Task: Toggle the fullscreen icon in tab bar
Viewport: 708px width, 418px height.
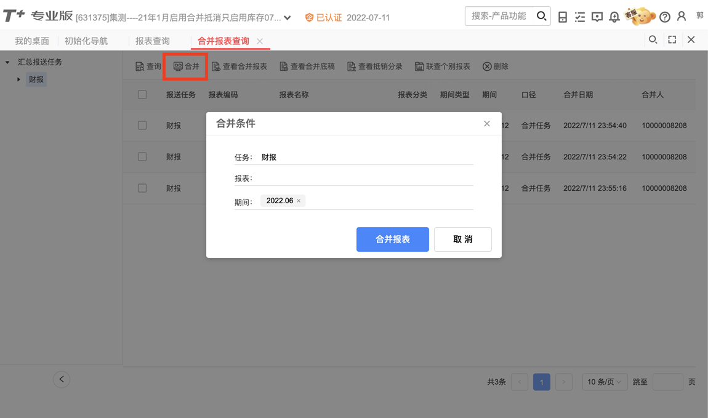Action: pos(672,40)
